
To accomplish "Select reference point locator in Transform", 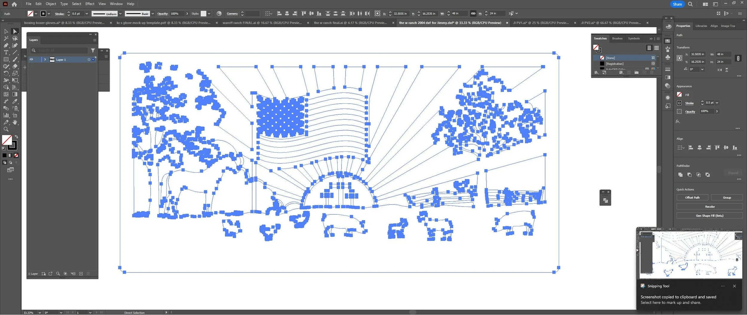I will pyautogui.click(x=679, y=58).
